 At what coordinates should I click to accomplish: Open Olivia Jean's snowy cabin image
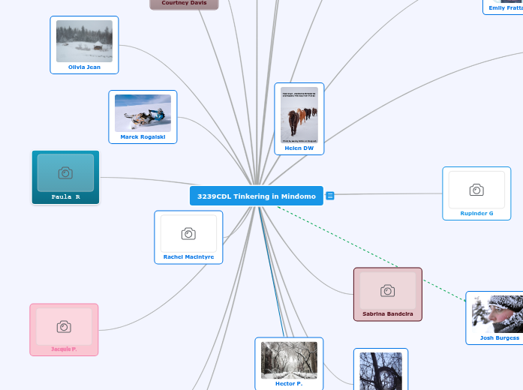(84, 41)
